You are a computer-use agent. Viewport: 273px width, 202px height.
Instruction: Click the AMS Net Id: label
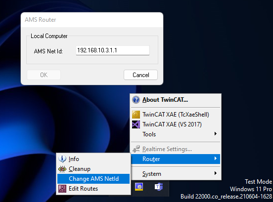[x=48, y=51]
